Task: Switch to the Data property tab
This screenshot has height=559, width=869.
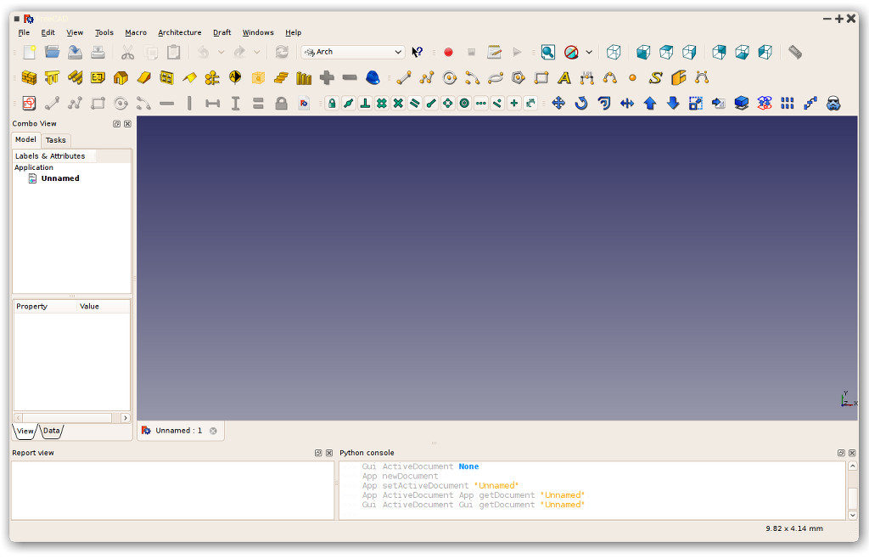Action: click(52, 431)
